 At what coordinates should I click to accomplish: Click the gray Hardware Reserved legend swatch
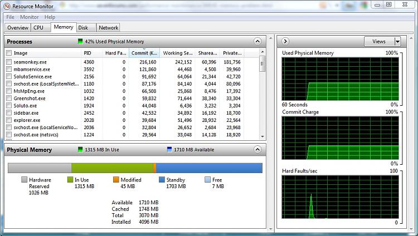(25, 180)
